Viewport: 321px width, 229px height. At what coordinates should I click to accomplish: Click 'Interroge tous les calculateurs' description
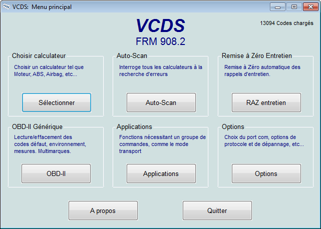pos(161,70)
